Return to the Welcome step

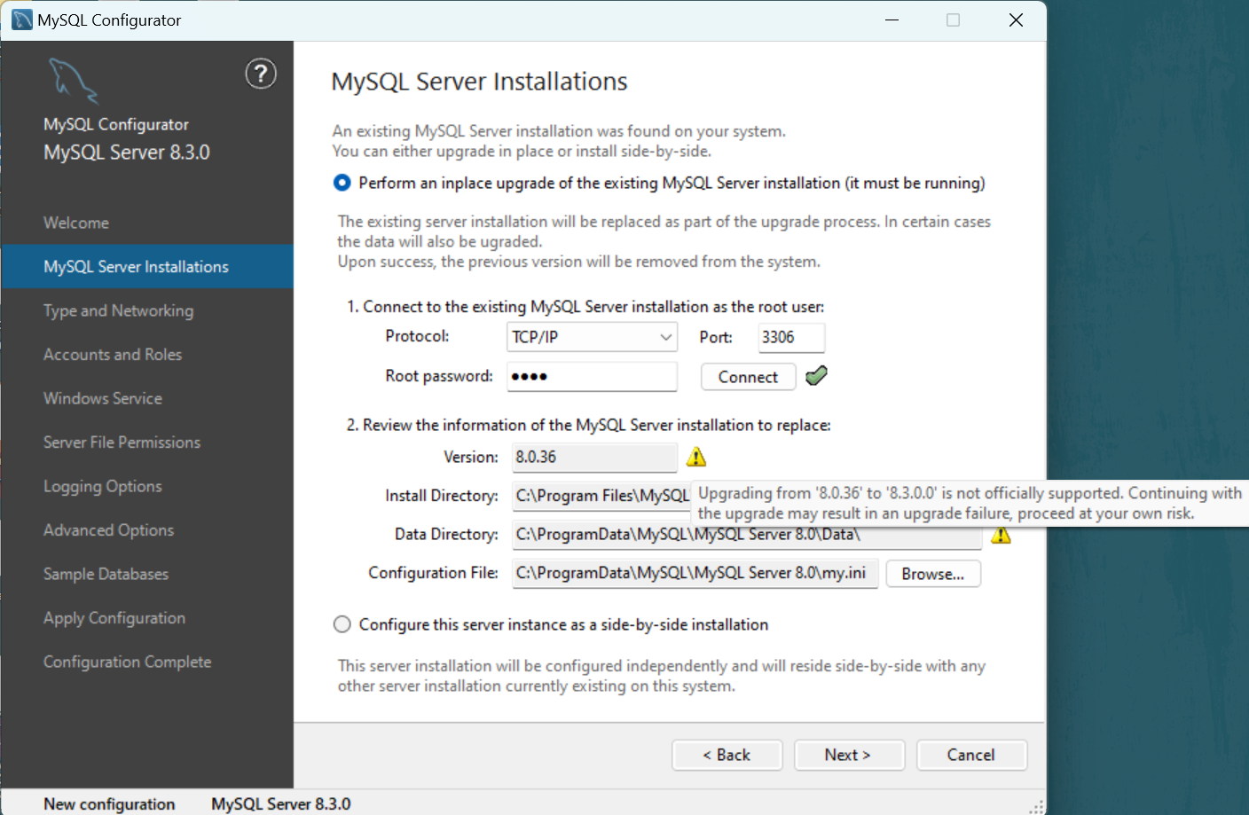click(x=75, y=223)
